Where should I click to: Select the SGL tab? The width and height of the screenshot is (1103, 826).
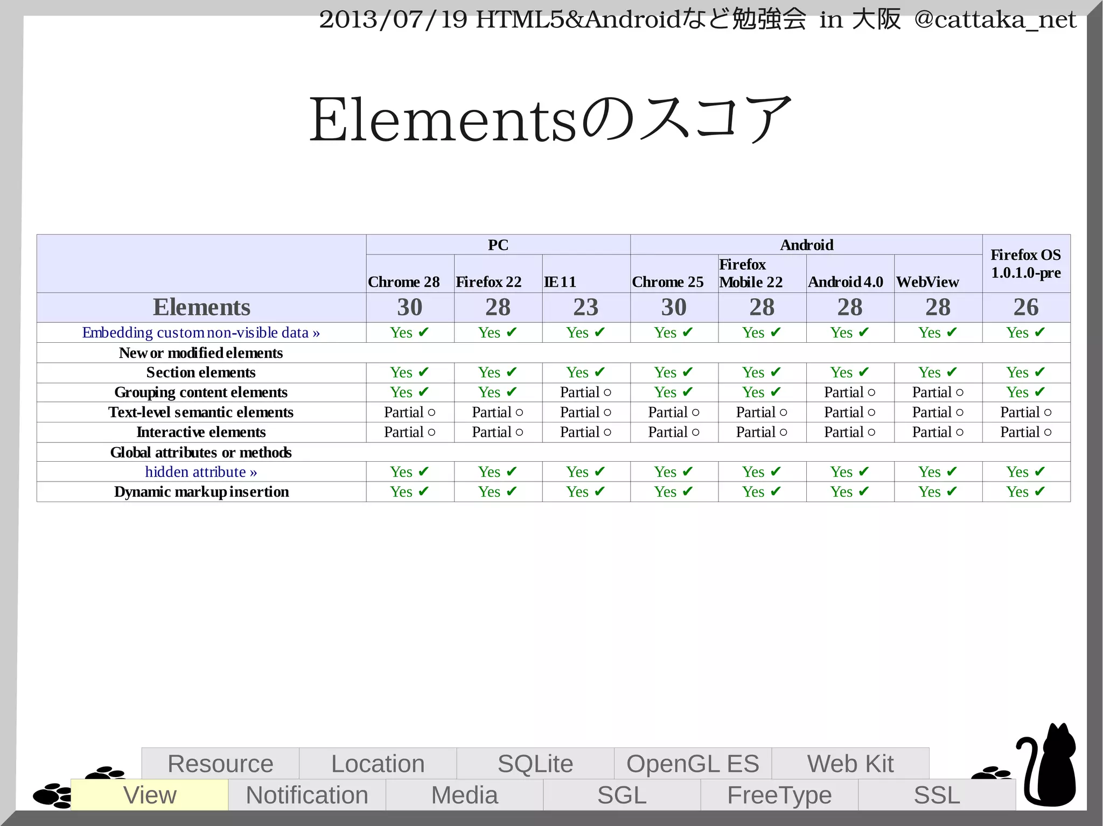point(622,795)
